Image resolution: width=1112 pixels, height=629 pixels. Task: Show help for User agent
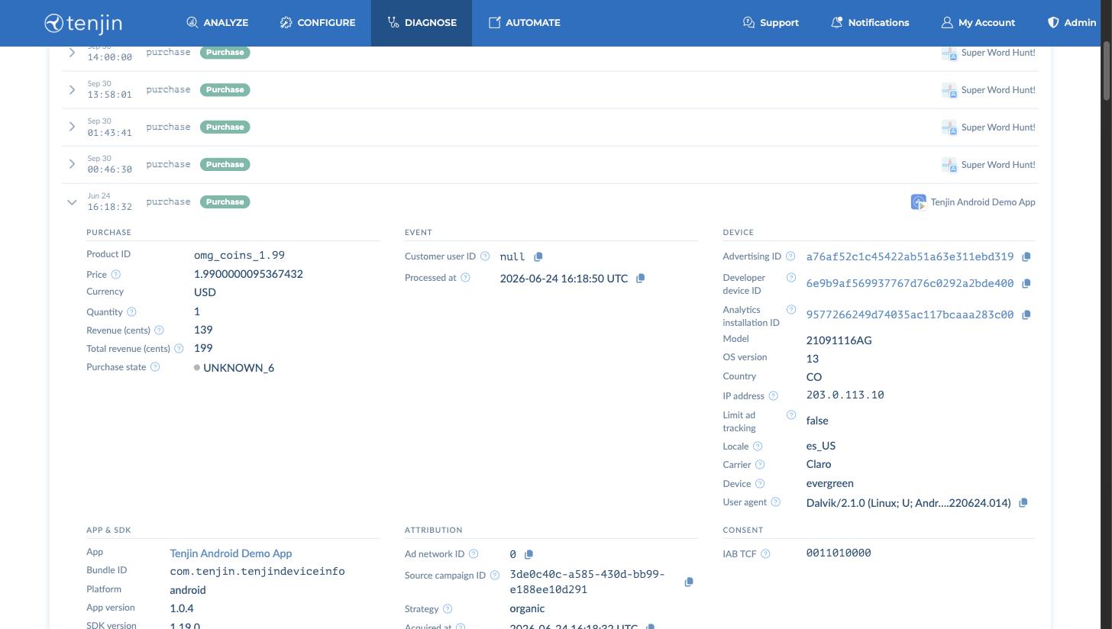click(775, 502)
